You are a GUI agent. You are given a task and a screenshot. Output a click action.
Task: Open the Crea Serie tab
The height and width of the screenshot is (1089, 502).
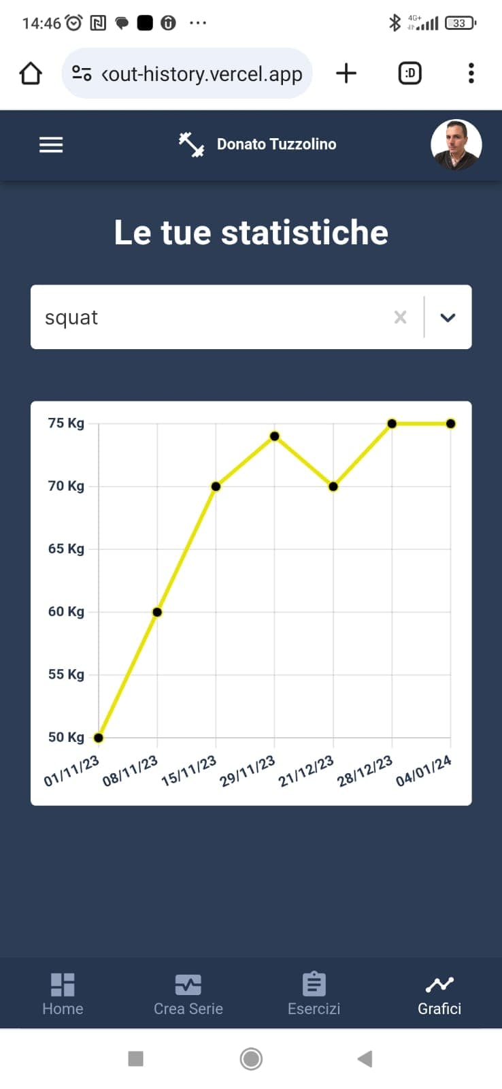click(x=188, y=994)
